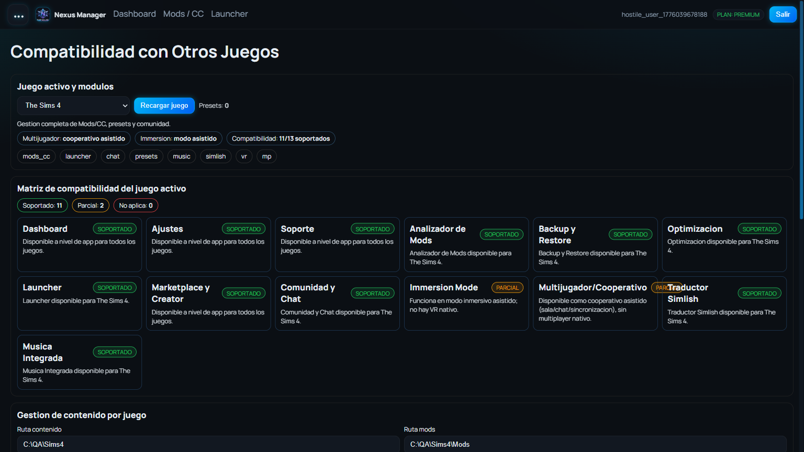Click the Multijugador cooperativo asistido pill
The width and height of the screenshot is (804, 452).
point(74,139)
